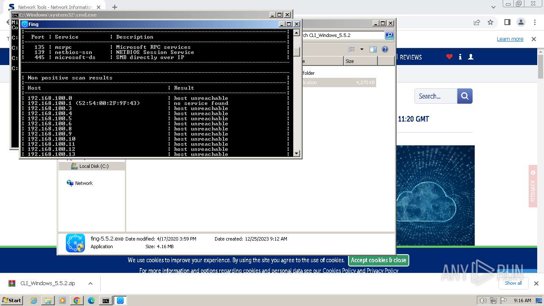
Task: Click the Action Center flag tray icon
Action: [x=504, y=300]
